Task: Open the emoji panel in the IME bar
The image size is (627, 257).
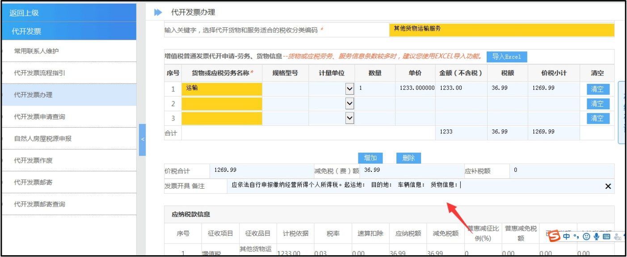Action: click(586, 236)
